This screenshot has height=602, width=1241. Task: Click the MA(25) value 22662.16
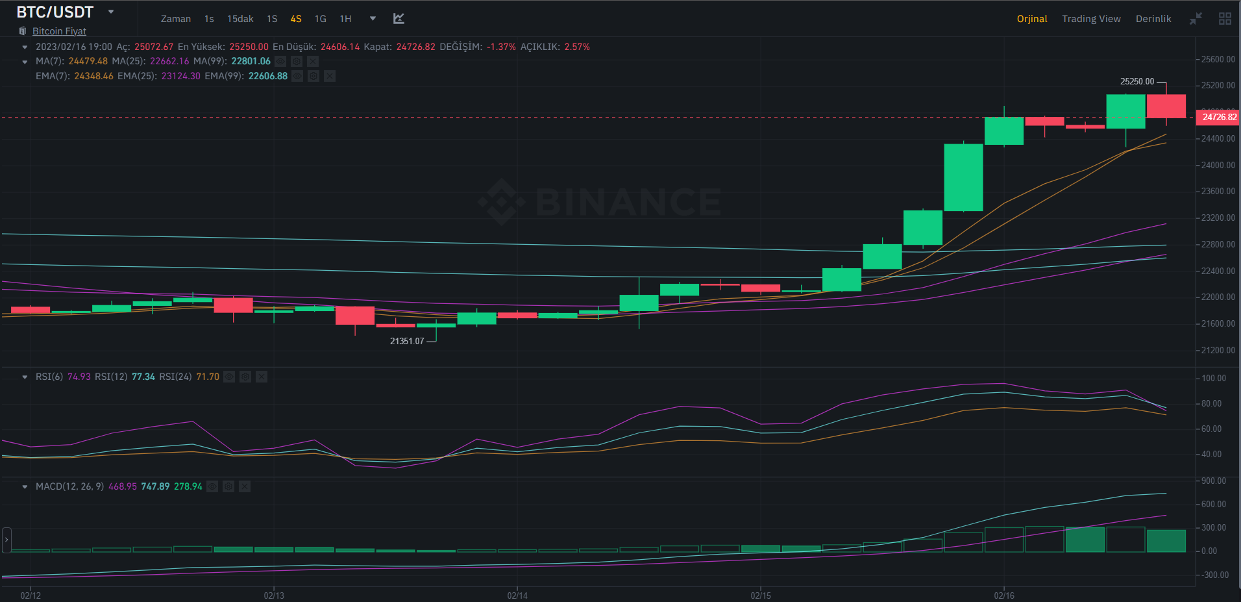(x=169, y=61)
